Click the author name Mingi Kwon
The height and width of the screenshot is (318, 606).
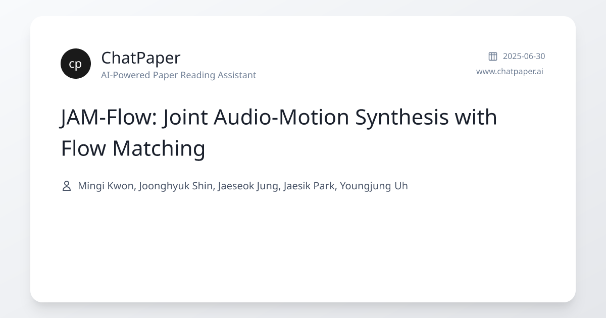click(106, 186)
